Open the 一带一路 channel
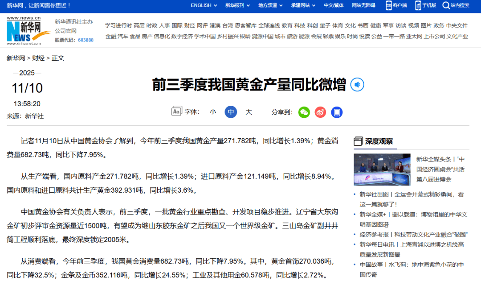This screenshot has height=281, width=481. (x=394, y=37)
